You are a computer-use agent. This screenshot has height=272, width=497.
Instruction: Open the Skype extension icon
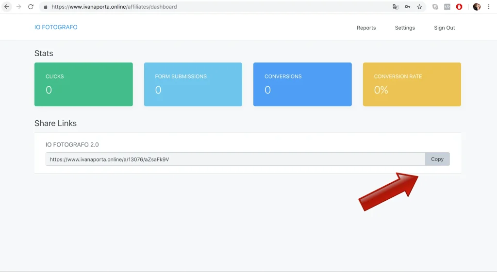coord(435,7)
